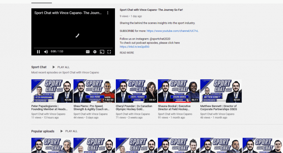Open the featured video title link
The height and width of the screenshot is (153, 283).
(151, 10)
